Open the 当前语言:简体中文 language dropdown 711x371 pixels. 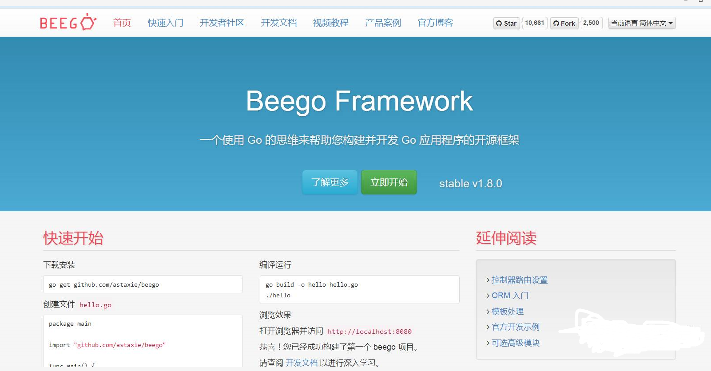[642, 23]
